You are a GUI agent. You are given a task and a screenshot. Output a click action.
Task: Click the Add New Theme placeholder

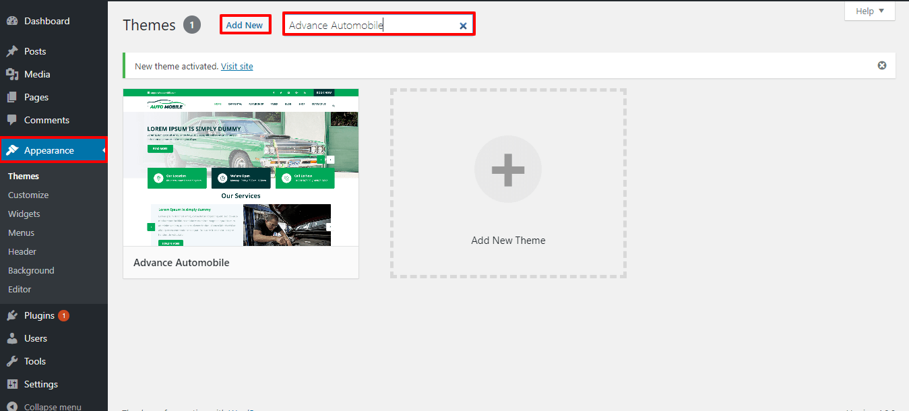coord(508,183)
